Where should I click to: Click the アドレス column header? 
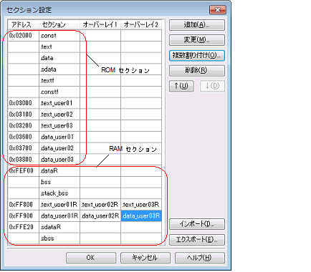pos(23,24)
